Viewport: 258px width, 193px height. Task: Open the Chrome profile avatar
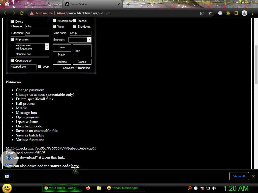coord(244,13)
